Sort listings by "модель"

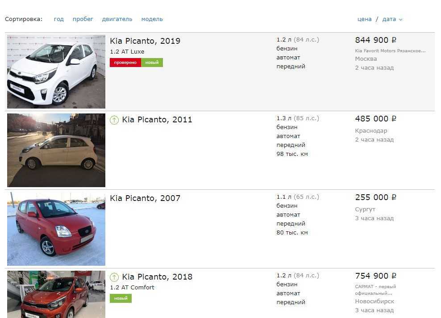click(x=152, y=19)
